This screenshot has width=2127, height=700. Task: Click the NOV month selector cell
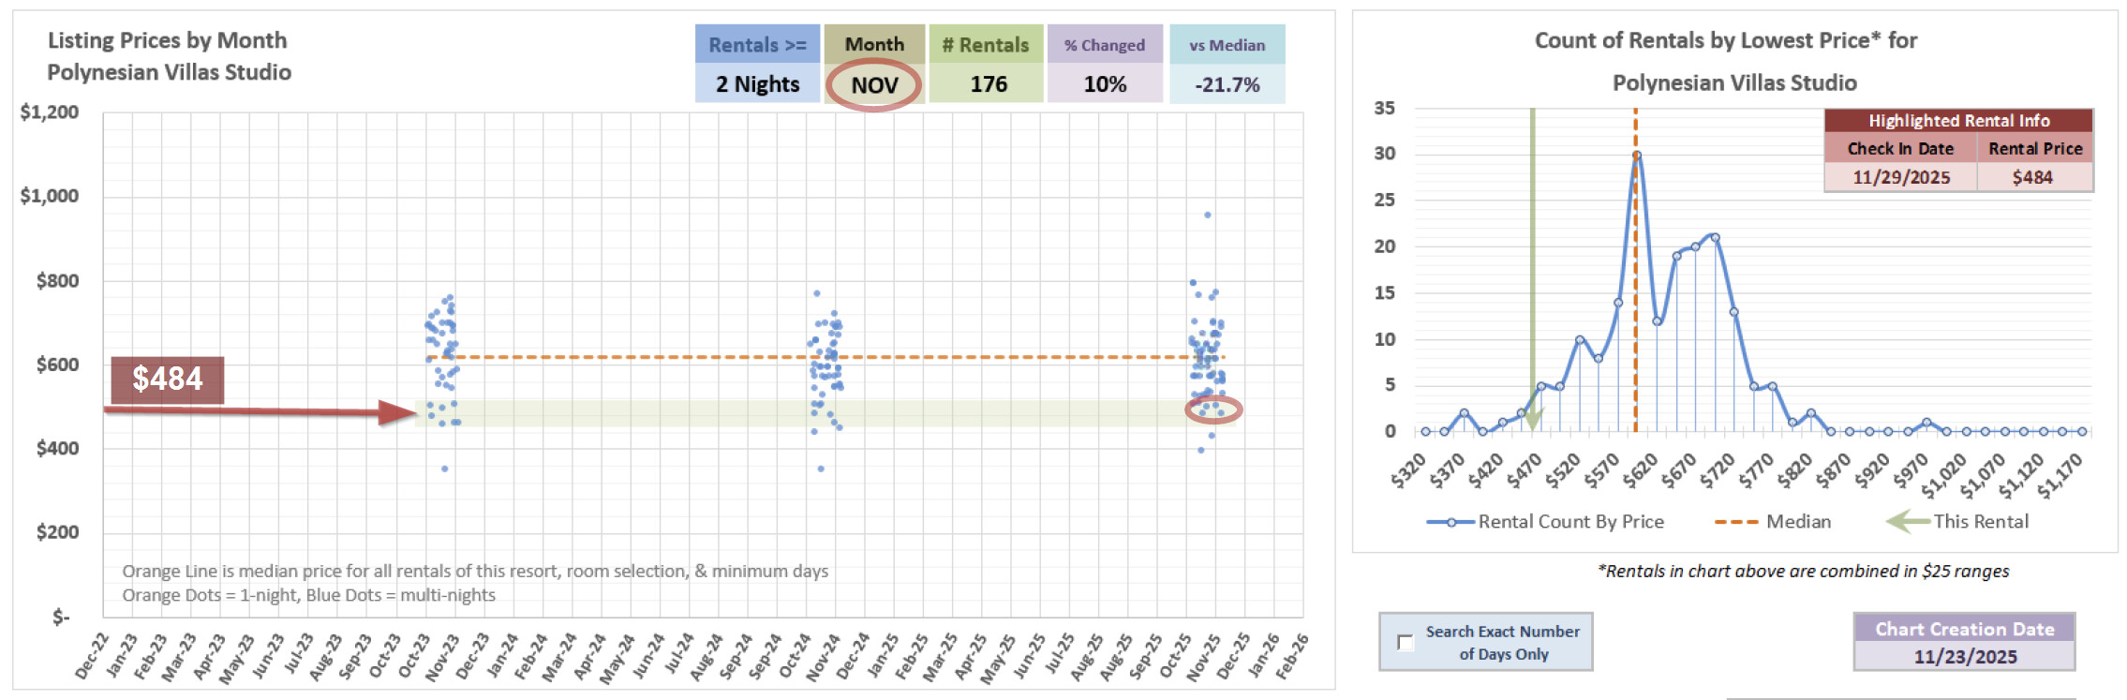pos(873,85)
